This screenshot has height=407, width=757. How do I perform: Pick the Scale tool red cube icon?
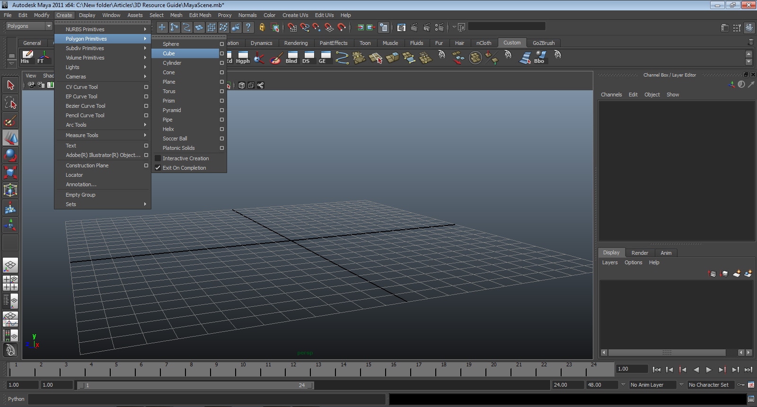(10, 173)
